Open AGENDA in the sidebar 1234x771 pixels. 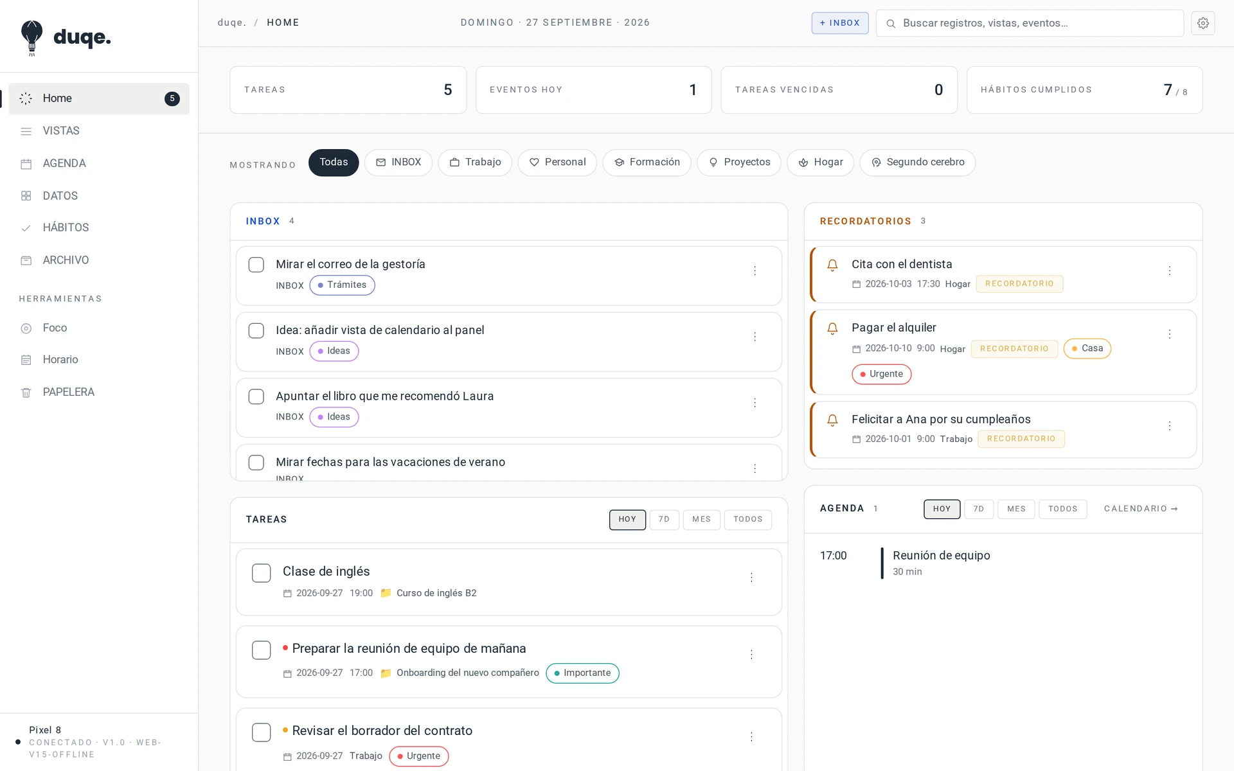[x=99, y=164]
